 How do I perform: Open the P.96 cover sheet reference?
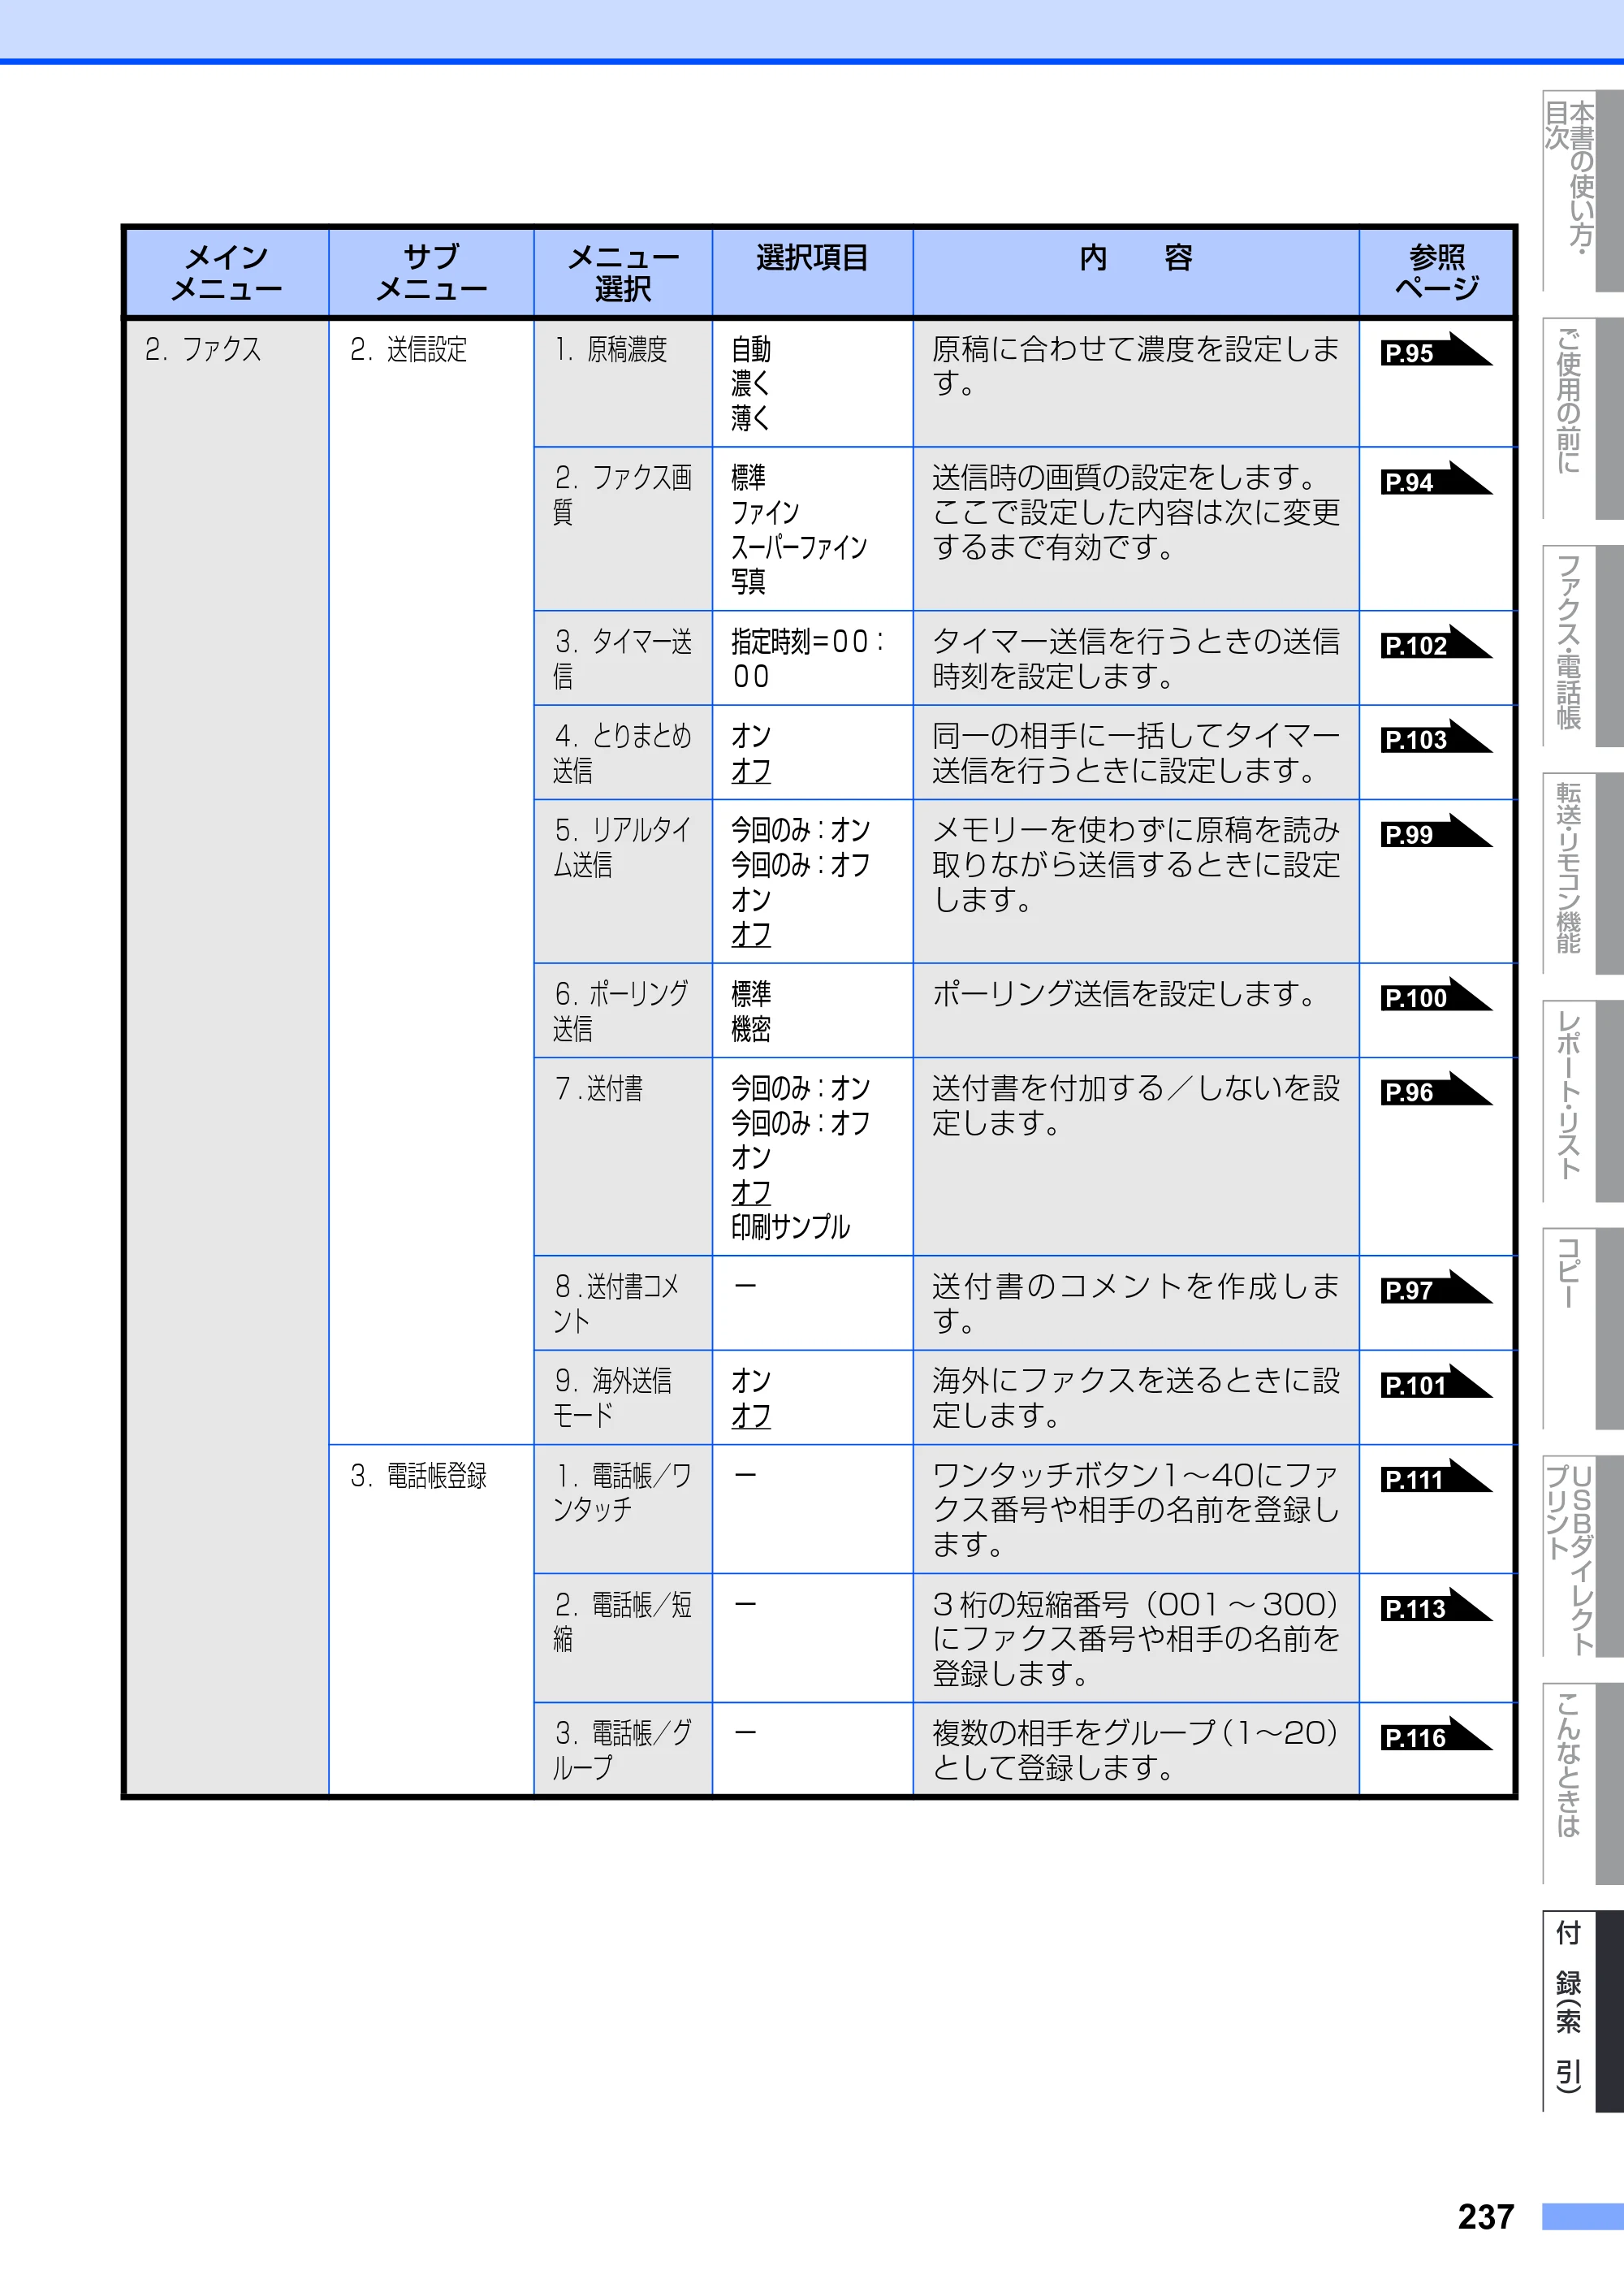pos(1435,1091)
